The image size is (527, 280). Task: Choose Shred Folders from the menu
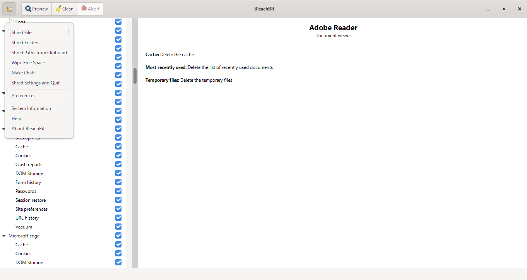pyautogui.click(x=39, y=43)
